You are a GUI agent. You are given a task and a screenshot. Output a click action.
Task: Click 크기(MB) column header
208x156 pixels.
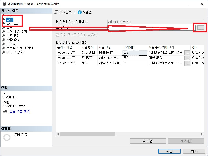click(x=134, y=47)
